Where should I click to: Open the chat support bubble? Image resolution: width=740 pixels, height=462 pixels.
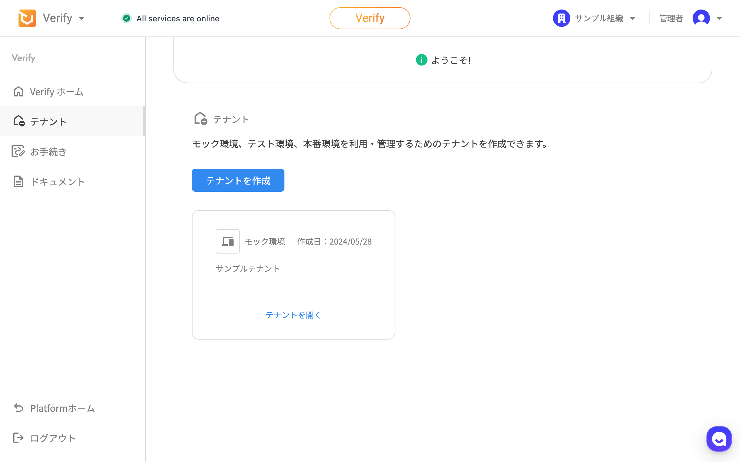[719, 439]
